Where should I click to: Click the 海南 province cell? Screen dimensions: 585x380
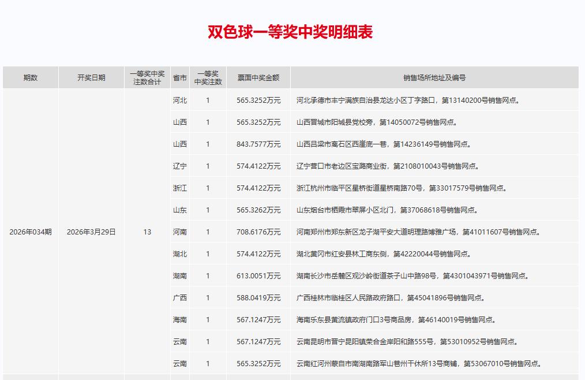(180, 319)
